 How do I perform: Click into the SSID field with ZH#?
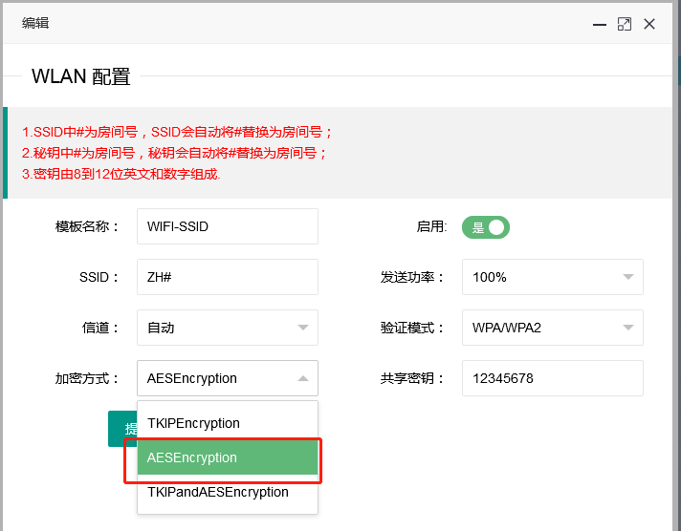[227, 277]
